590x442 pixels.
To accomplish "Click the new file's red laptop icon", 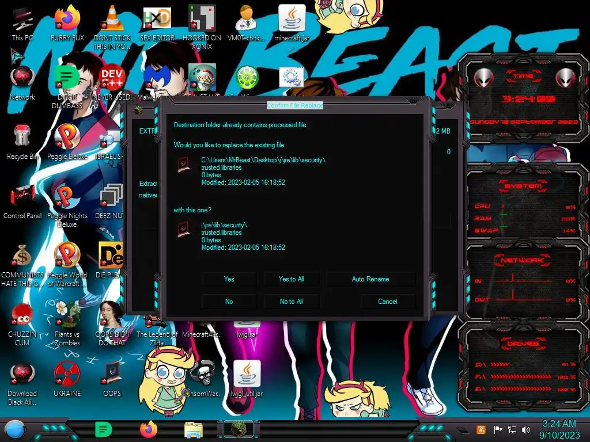I will coord(183,230).
